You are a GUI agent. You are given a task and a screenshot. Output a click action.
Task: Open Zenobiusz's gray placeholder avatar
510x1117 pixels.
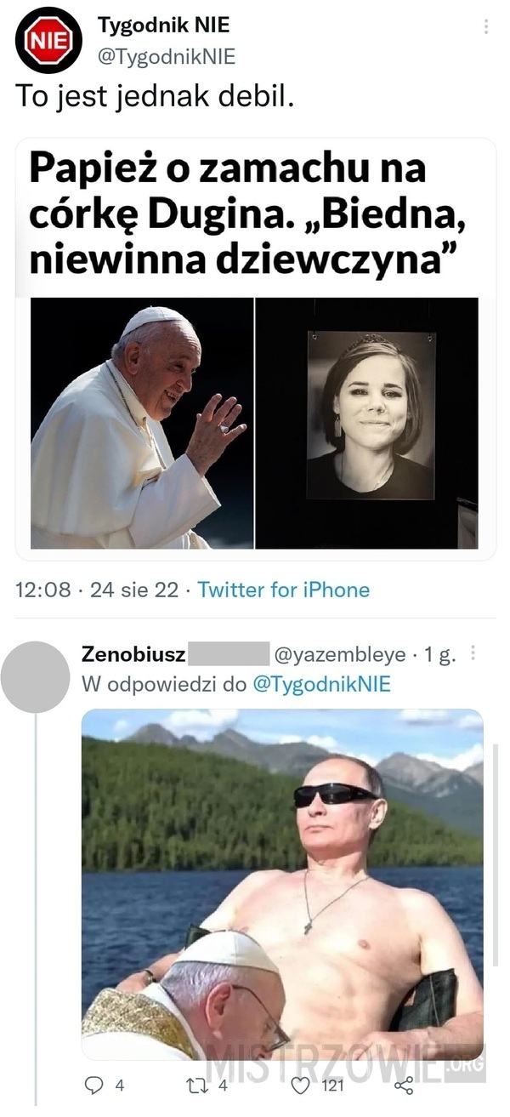pyautogui.click(x=35, y=676)
